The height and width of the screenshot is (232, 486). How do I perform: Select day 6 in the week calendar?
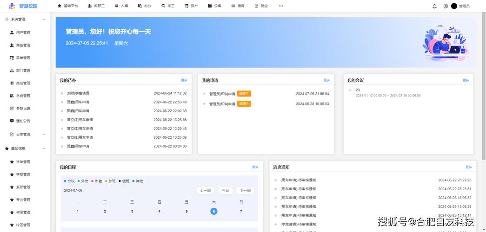pos(213,211)
